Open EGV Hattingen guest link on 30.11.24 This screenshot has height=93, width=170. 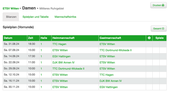(109, 87)
